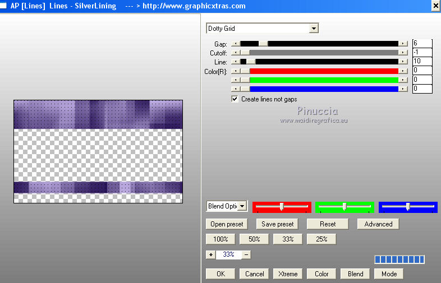Focus the green color value field
The height and width of the screenshot is (283, 441).
tap(422, 80)
